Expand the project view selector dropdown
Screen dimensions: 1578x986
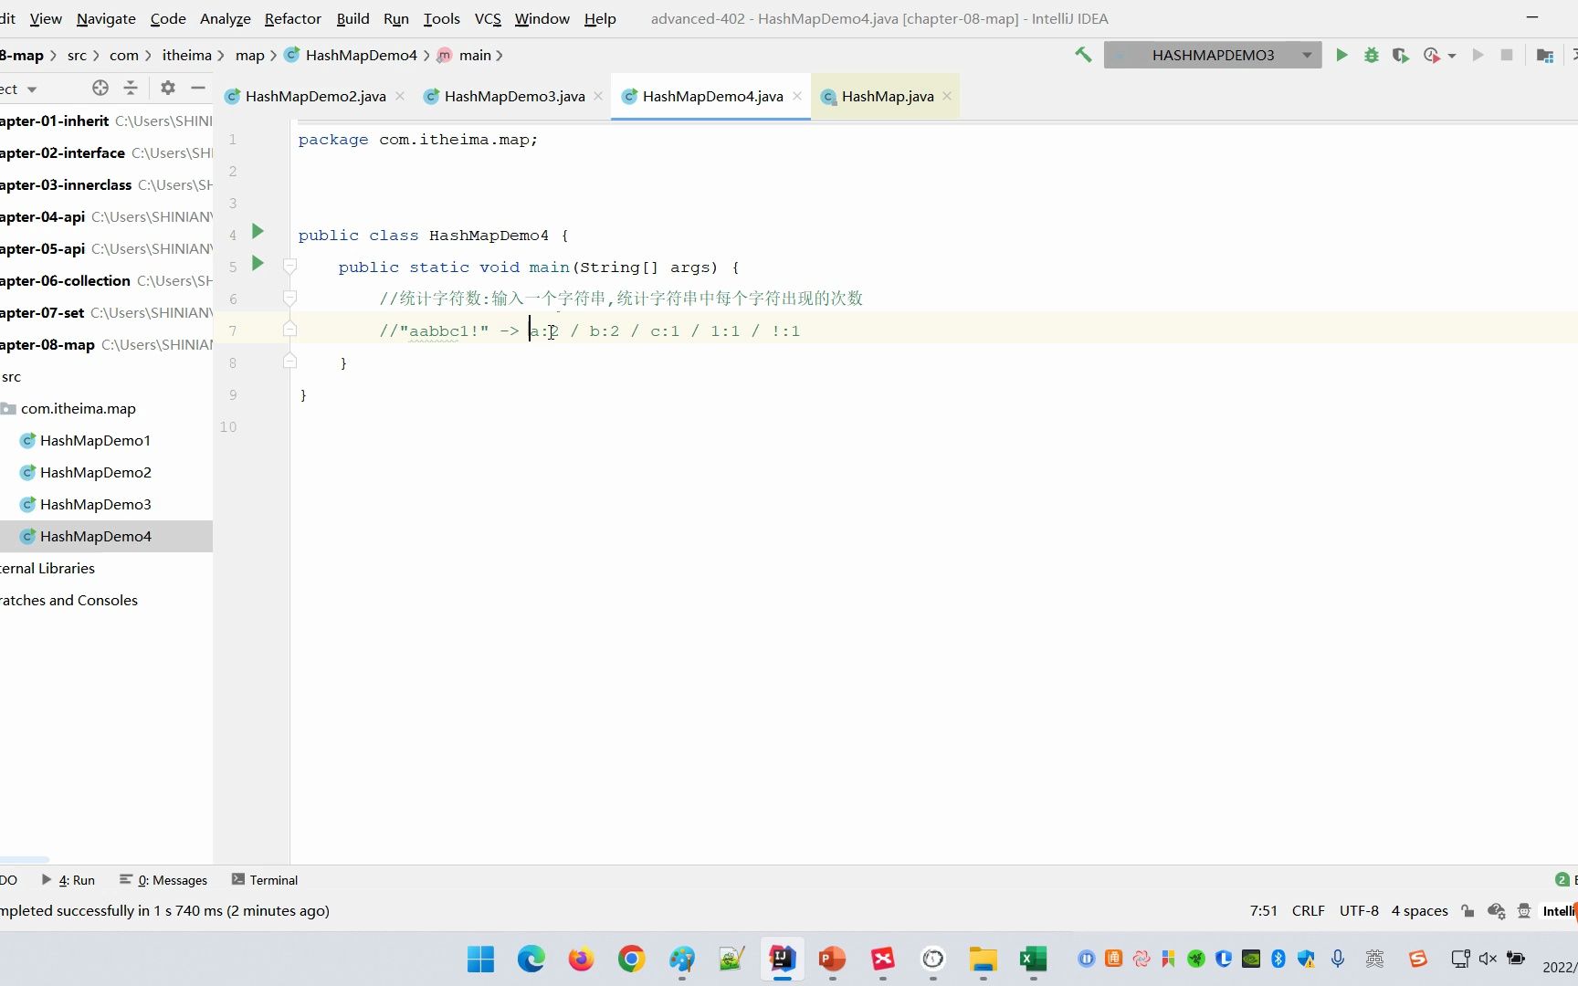(x=31, y=89)
